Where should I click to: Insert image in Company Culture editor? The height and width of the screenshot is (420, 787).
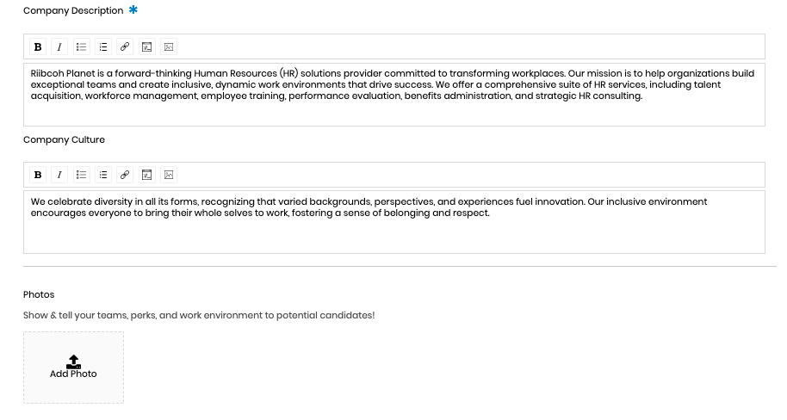point(169,175)
